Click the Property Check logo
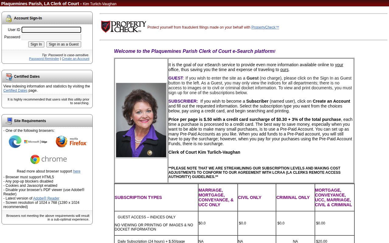Viewport: 389px width, 243px height. click(x=123, y=27)
